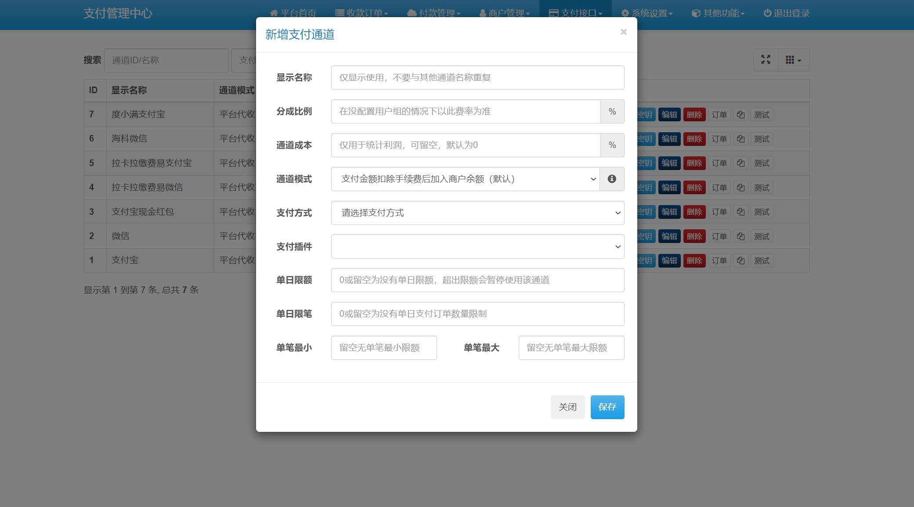Expand the 支付插件 dropdown

coord(477,246)
